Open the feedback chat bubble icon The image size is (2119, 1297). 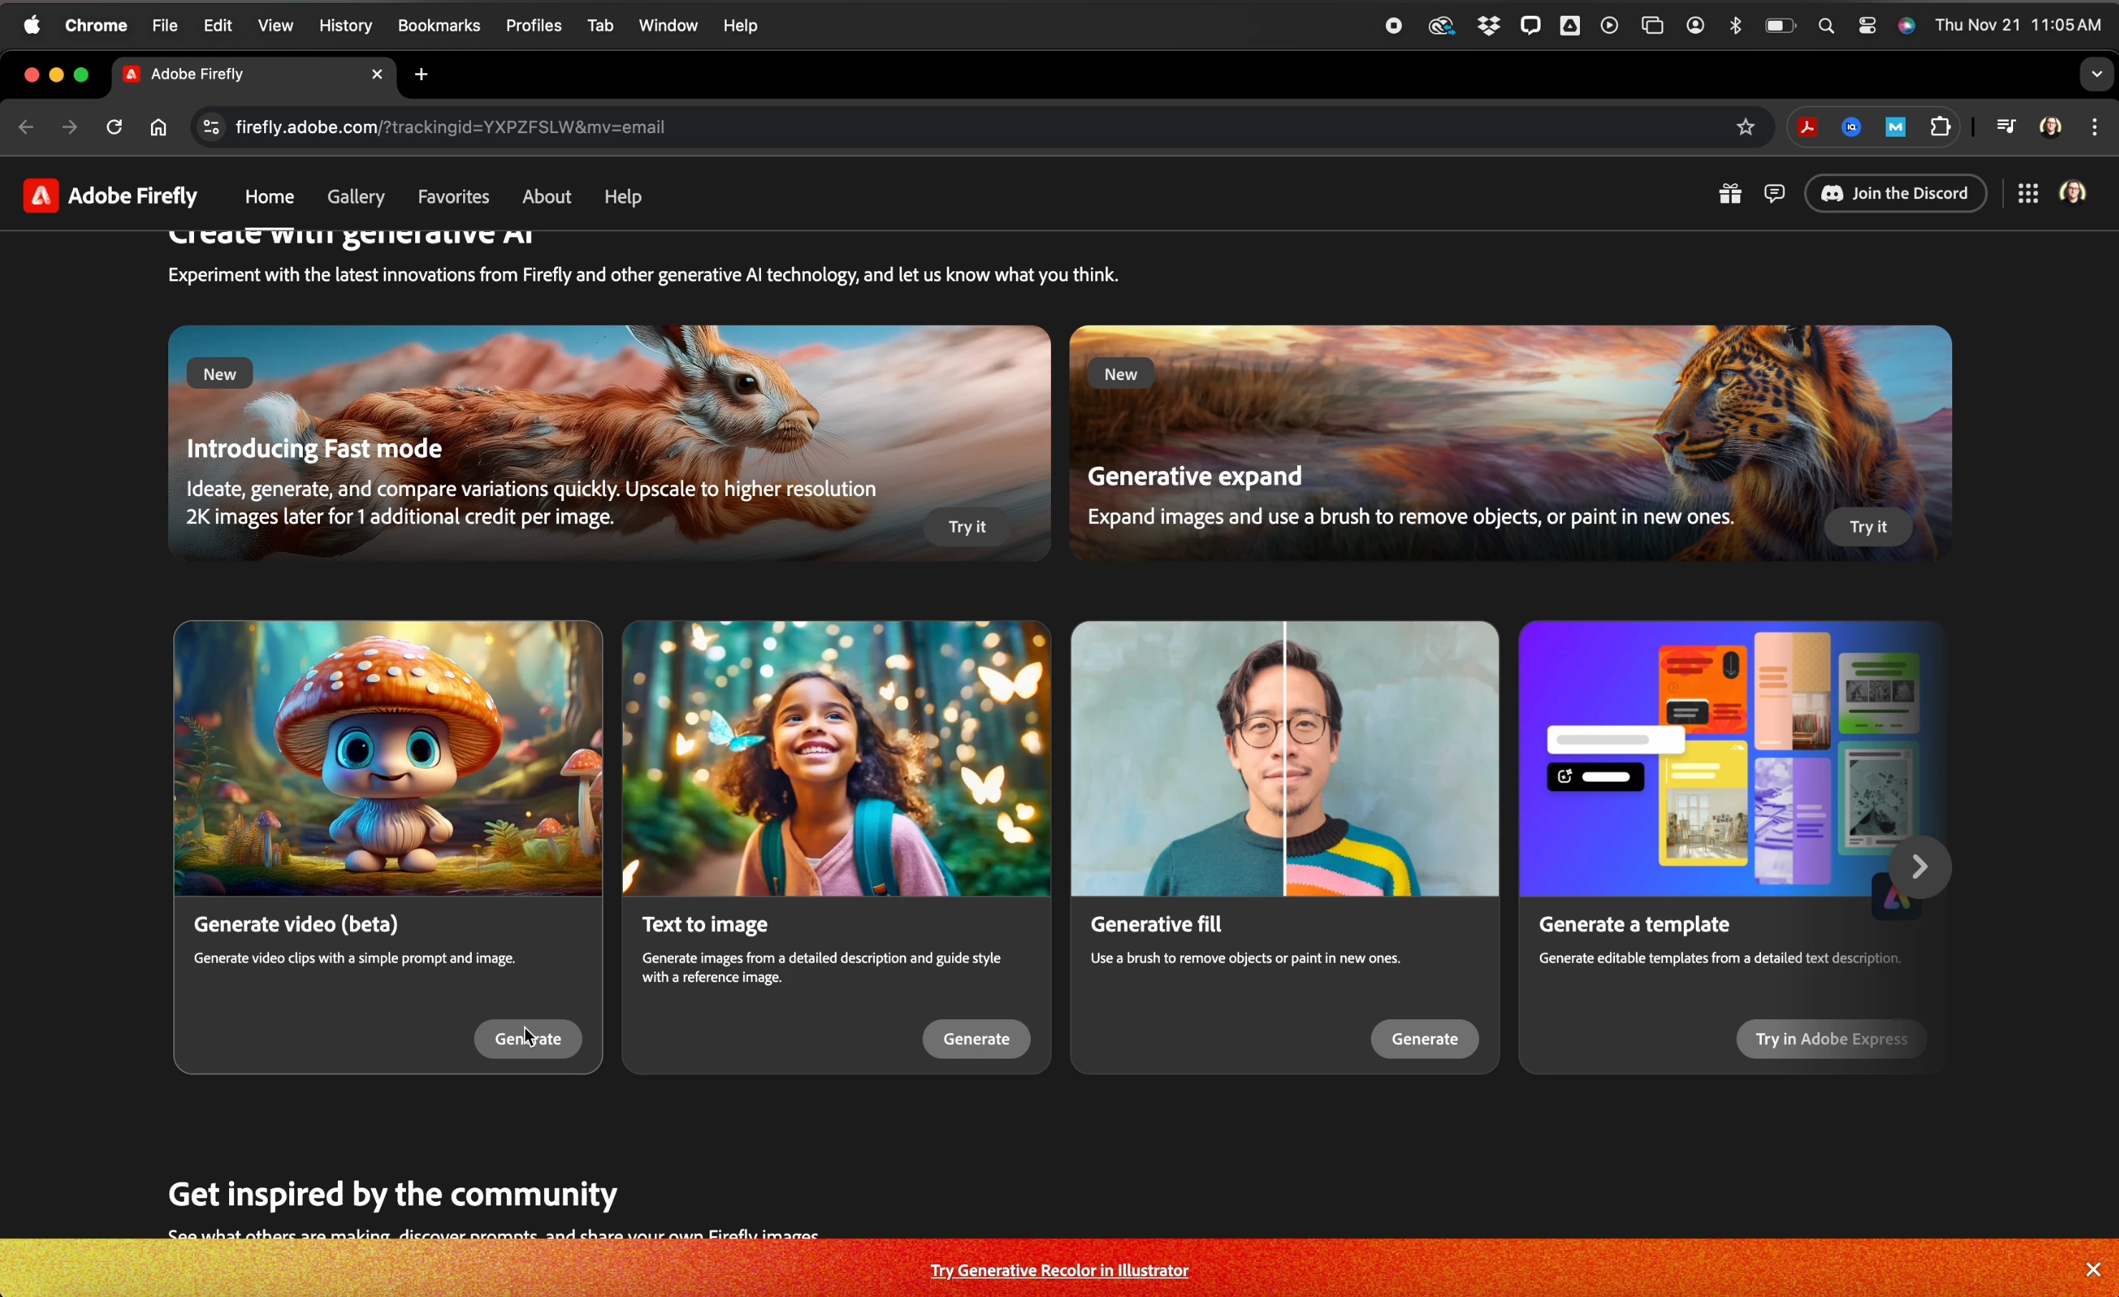click(1774, 195)
